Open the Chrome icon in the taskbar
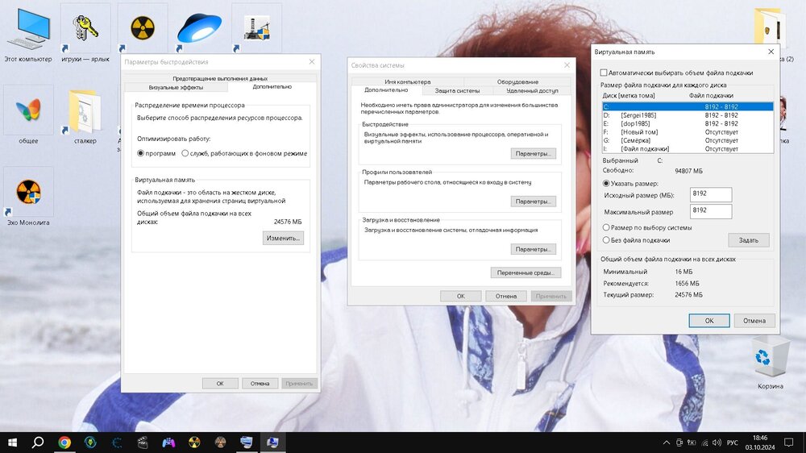The width and height of the screenshot is (806, 453). click(x=64, y=442)
